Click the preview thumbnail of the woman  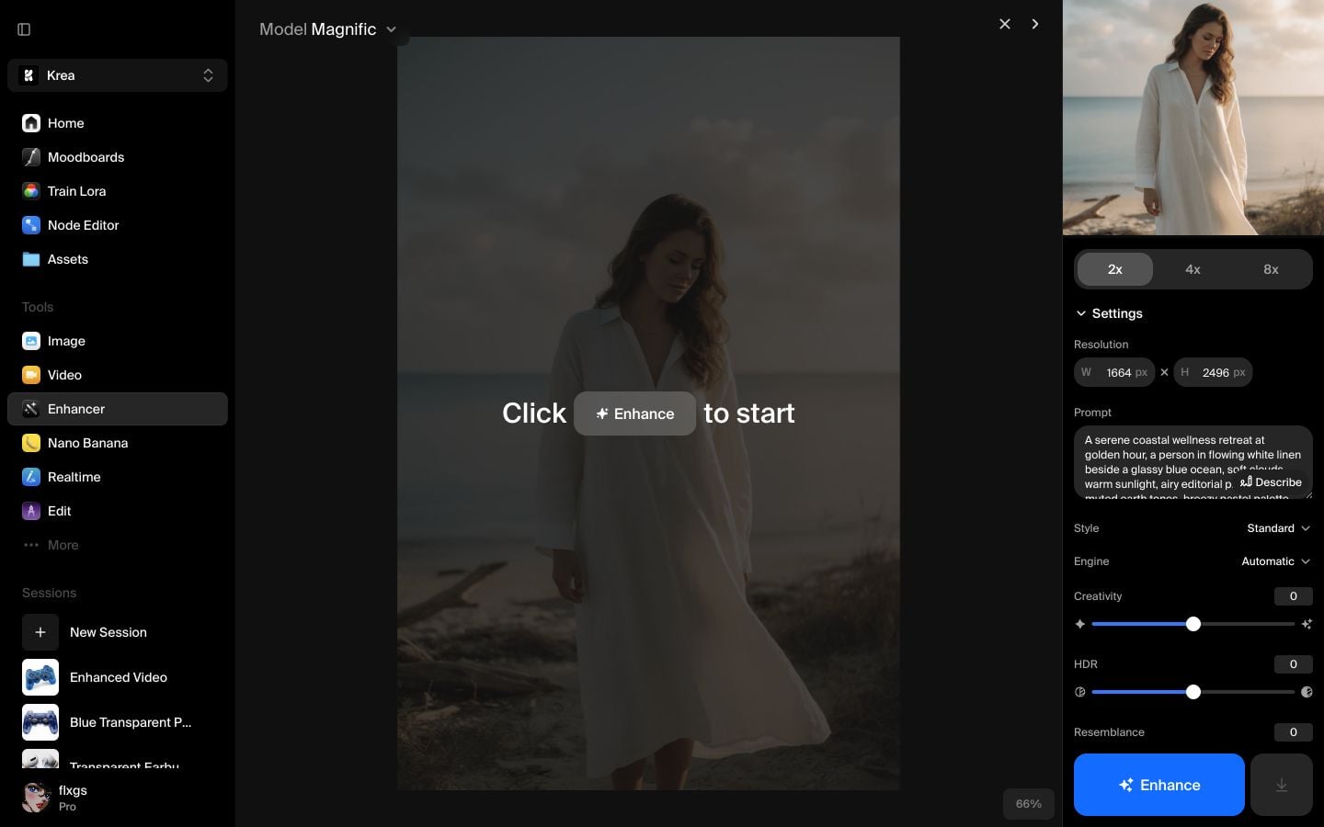point(1193,118)
